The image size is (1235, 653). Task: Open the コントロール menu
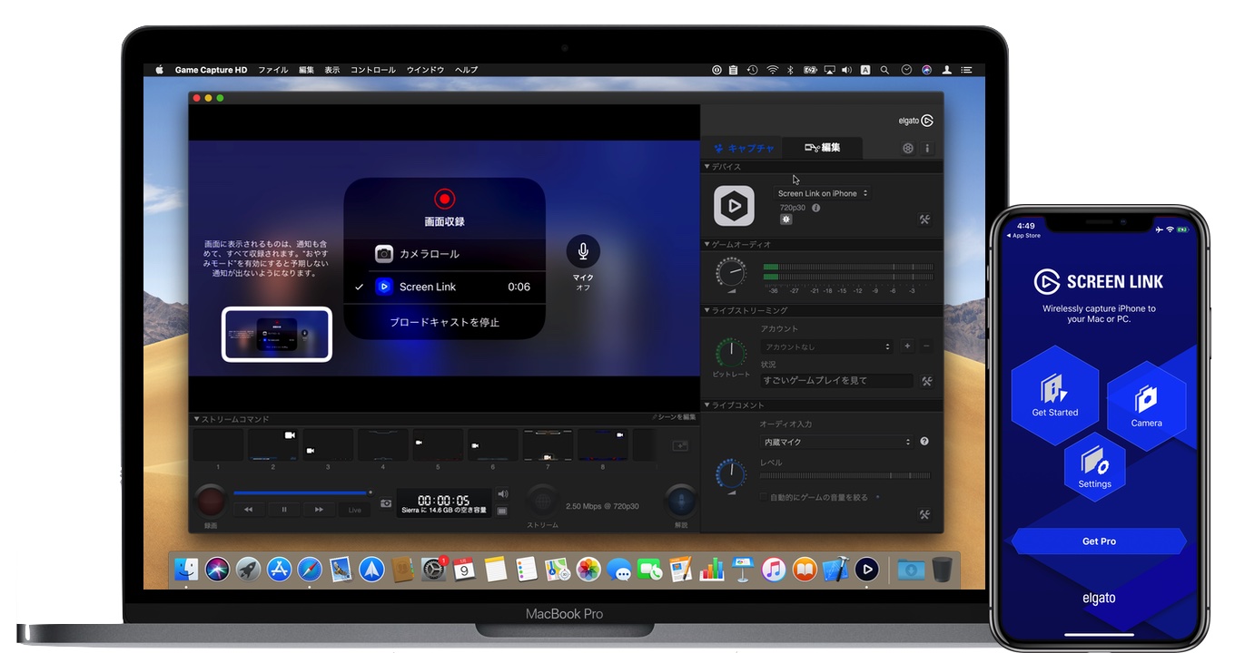pos(373,70)
